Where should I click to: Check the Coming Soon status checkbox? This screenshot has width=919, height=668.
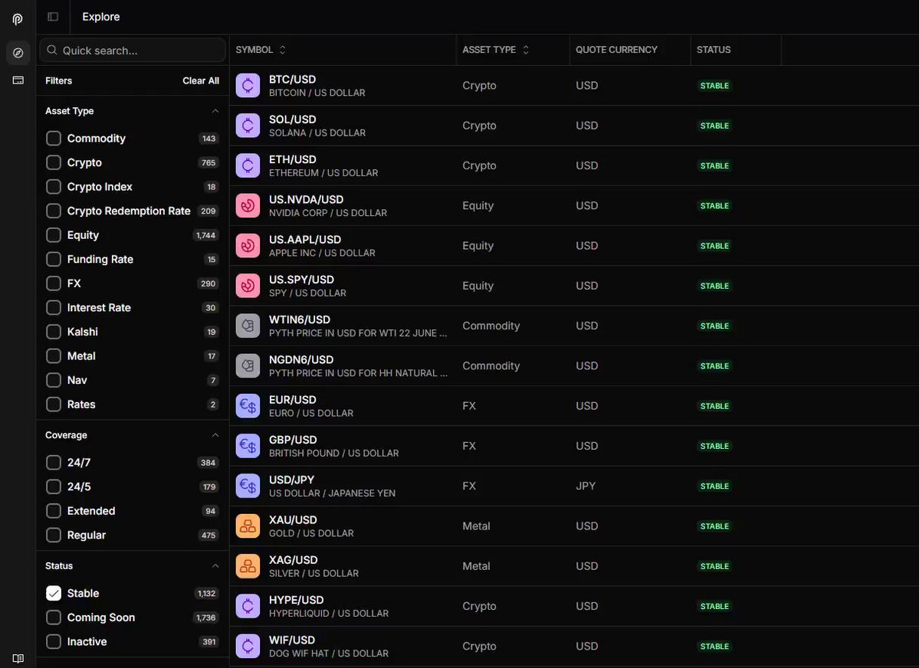pos(54,617)
